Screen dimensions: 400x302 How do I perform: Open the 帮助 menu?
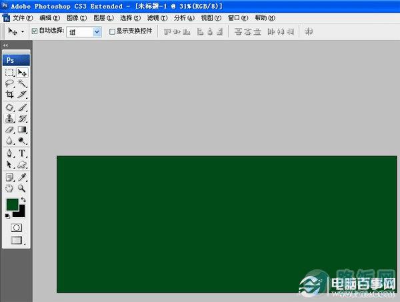pyautogui.click(x=265, y=18)
